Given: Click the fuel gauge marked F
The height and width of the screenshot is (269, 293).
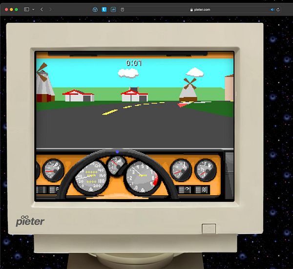Looking at the screenshot, I should point(206,170).
